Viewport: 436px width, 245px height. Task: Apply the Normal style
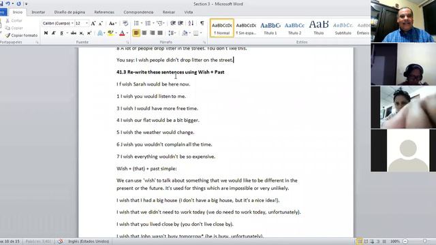[222, 28]
